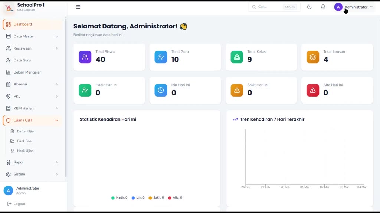
Task: Click the Statistik Kehadiran Hari Ini heading
Action: (x=108, y=119)
